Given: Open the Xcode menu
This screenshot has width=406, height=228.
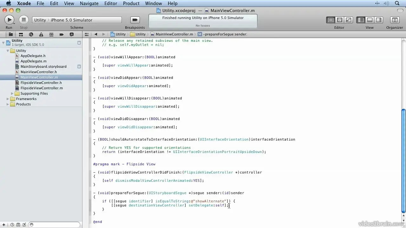Looking at the screenshot, I should pyautogui.click(x=24, y=3).
